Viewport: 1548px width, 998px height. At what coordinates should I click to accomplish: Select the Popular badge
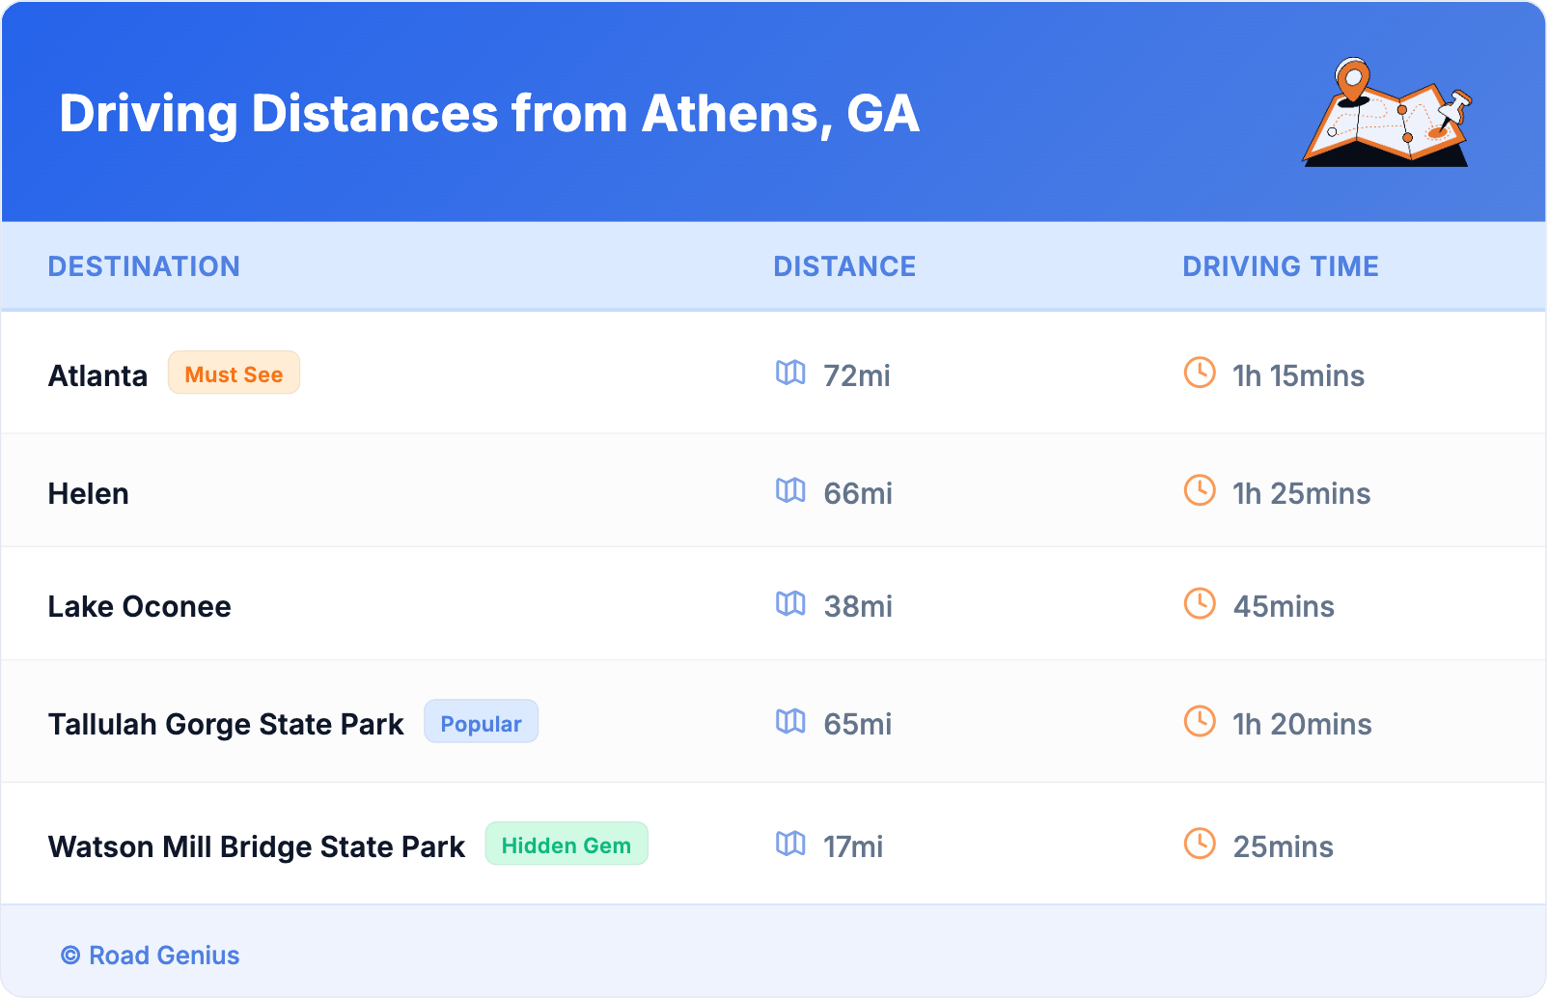pos(481,722)
